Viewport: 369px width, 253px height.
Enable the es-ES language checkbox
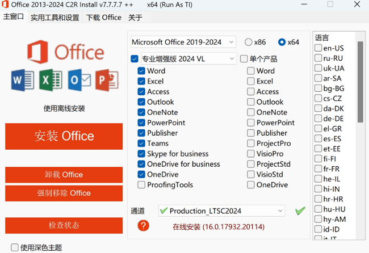(318, 138)
